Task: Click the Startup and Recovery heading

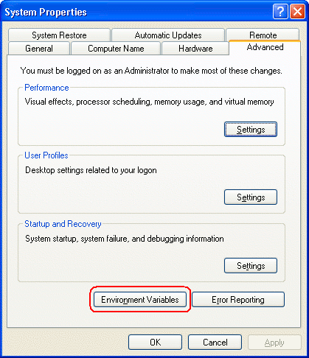Action: [63, 224]
